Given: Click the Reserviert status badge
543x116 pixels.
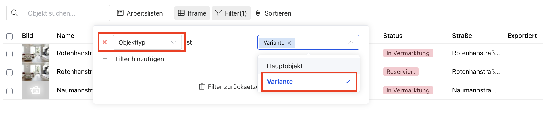Looking at the screenshot, I should [401, 72].
